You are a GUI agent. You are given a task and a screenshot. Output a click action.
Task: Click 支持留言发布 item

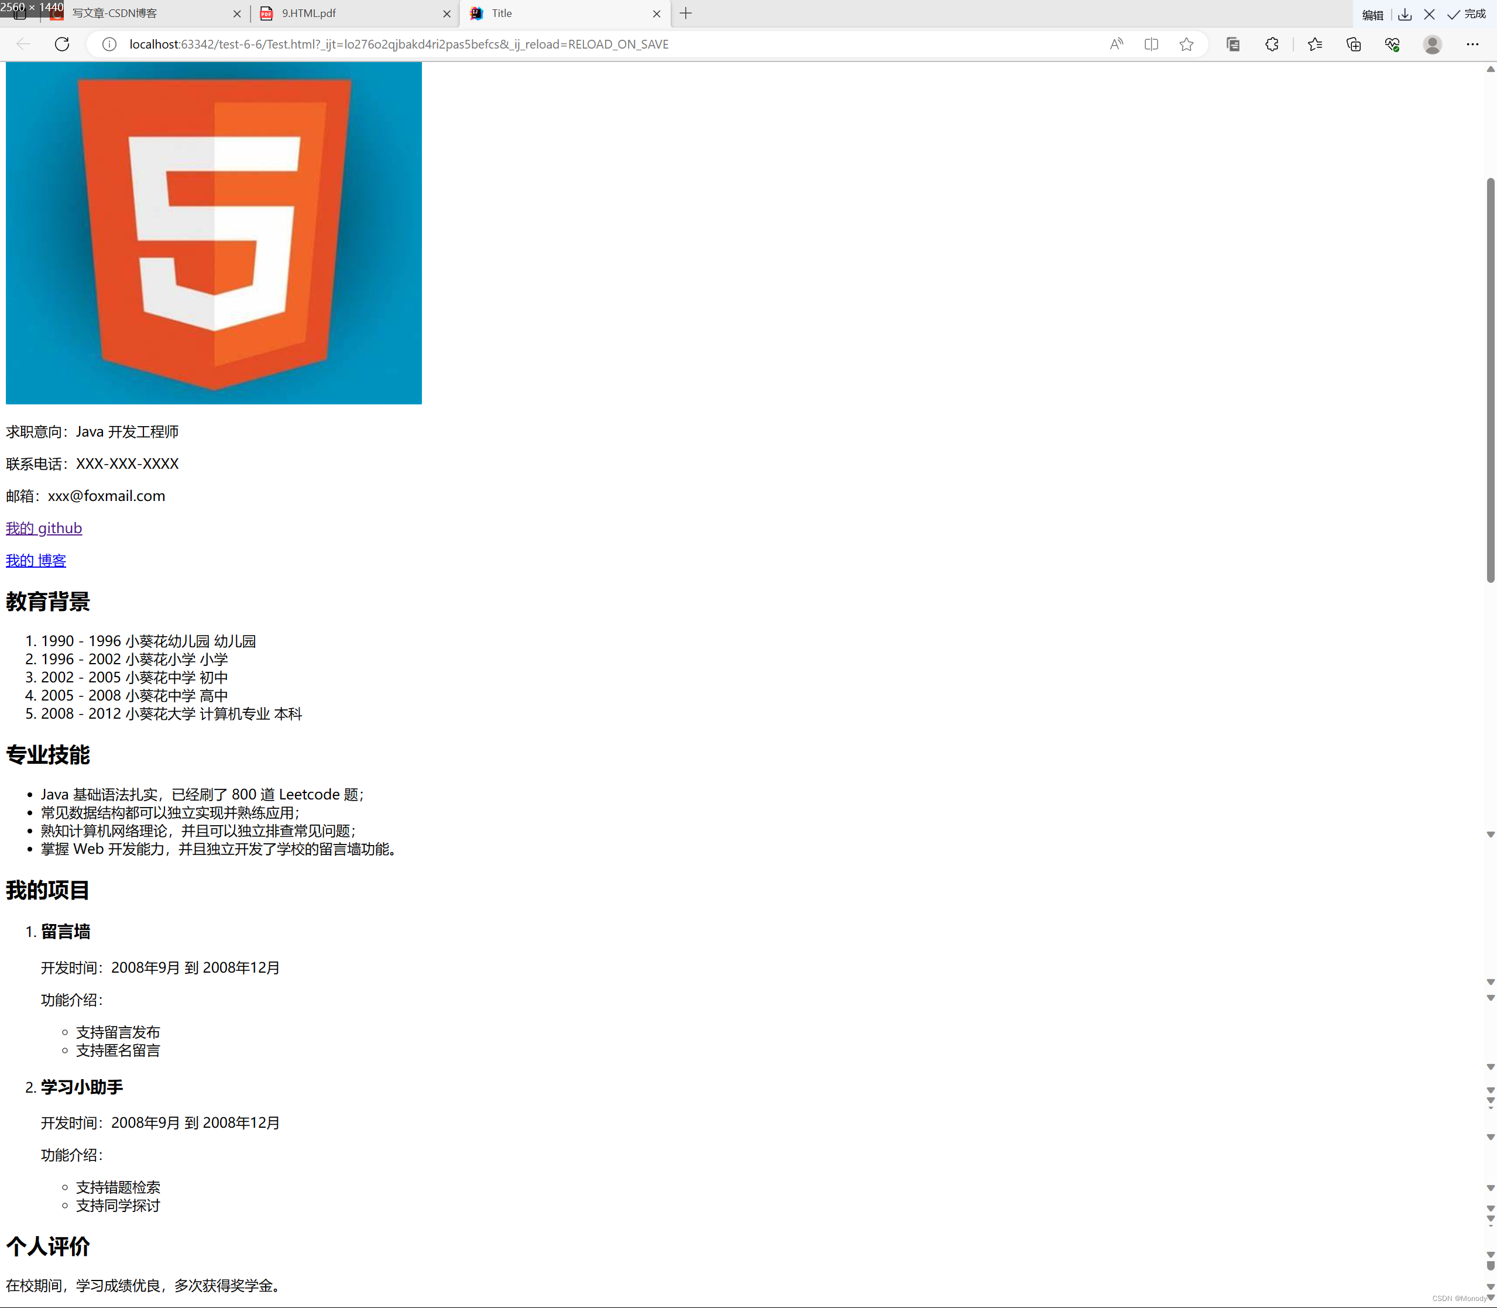click(x=118, y=1032)
